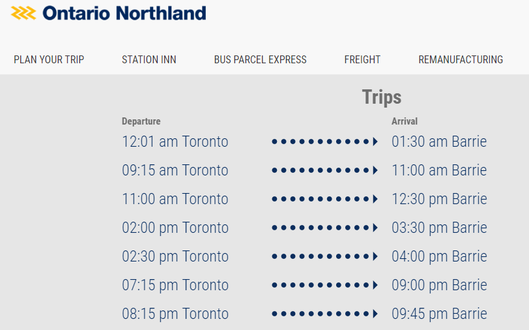Image resolution: width=529 pixels, height=330 pixels.
Task: Click the 01:30 am Barrie arrival
Action: [439, 142]
